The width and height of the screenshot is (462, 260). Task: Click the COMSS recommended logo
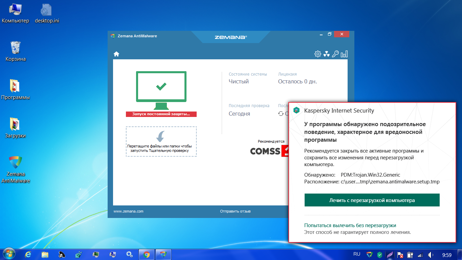click(x=269, y=151)
